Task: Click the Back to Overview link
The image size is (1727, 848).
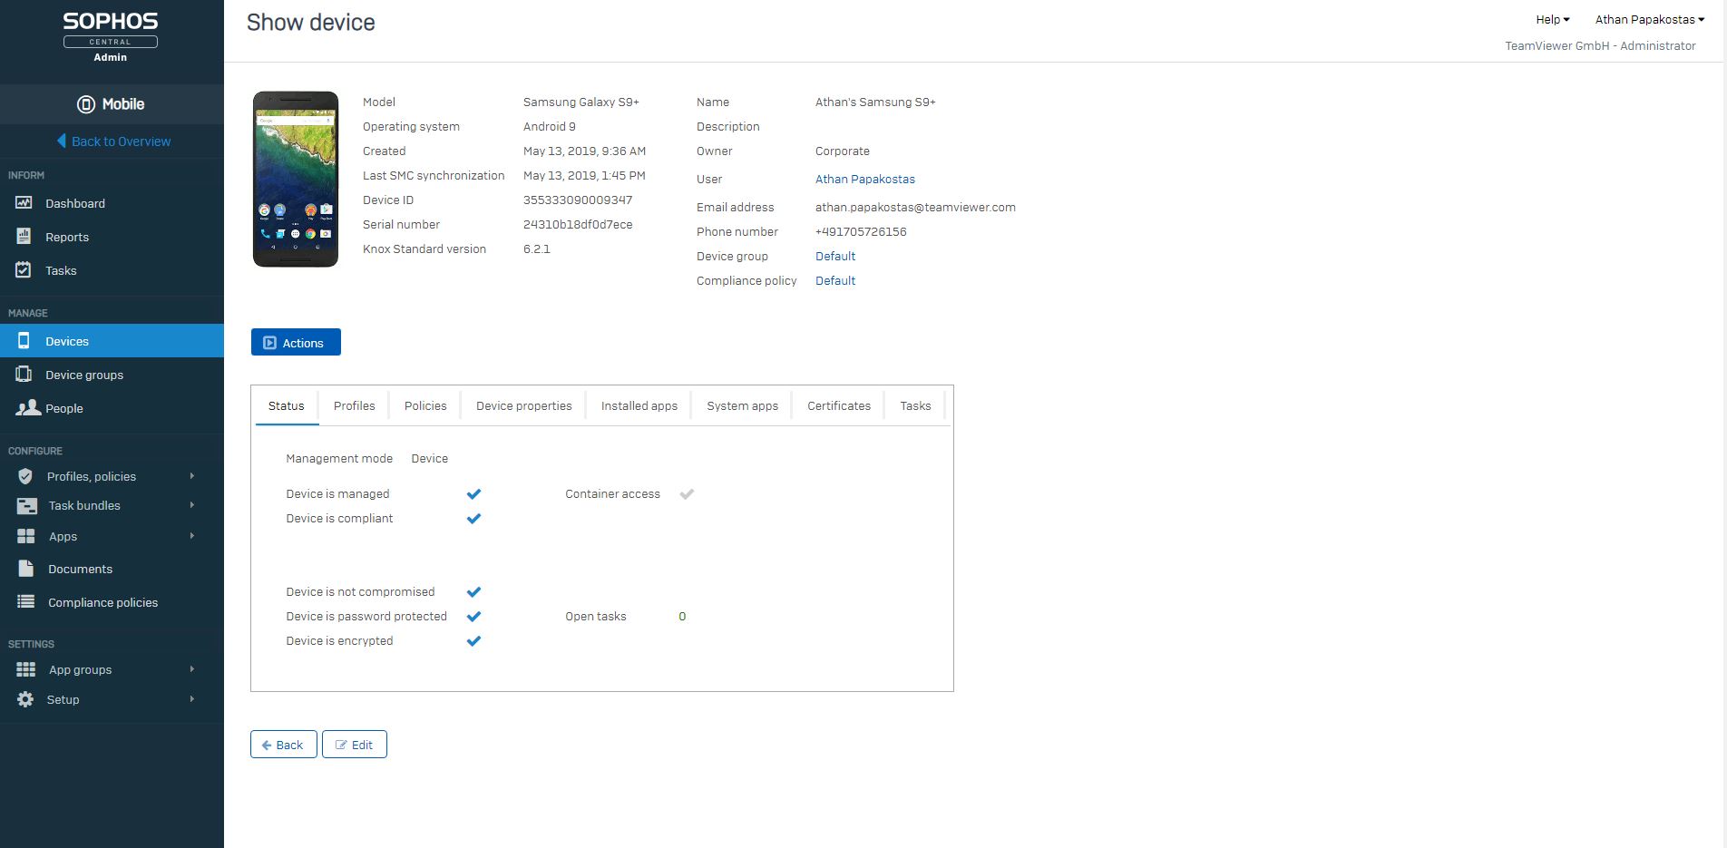Action: coord(121,141)
